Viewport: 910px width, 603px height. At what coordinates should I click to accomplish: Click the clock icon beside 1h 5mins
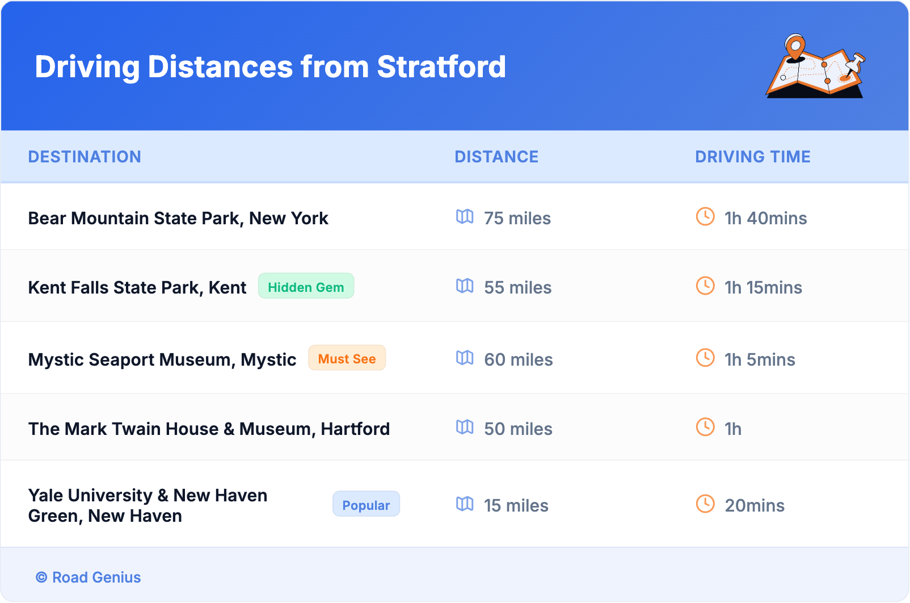[x=705, y=358]
